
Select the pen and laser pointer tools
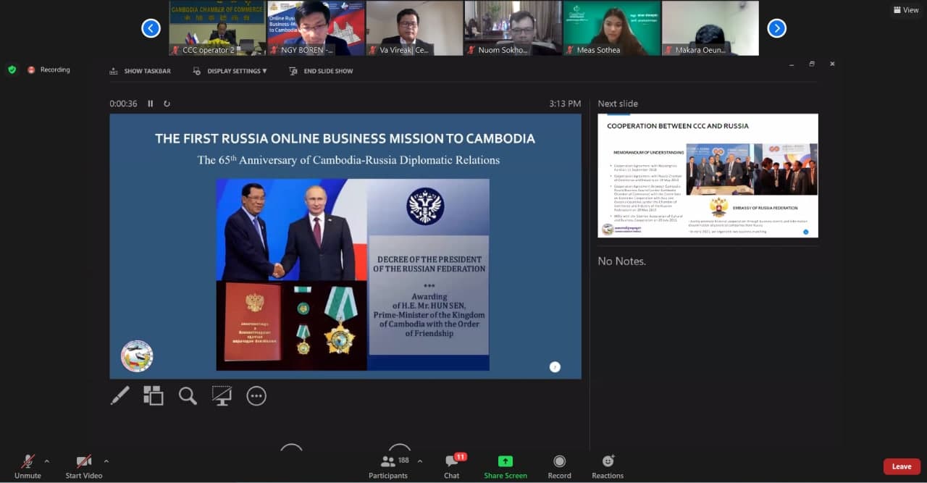coord(120,395)
